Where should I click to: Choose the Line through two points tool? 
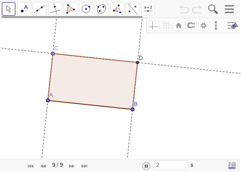click(40, 9)
